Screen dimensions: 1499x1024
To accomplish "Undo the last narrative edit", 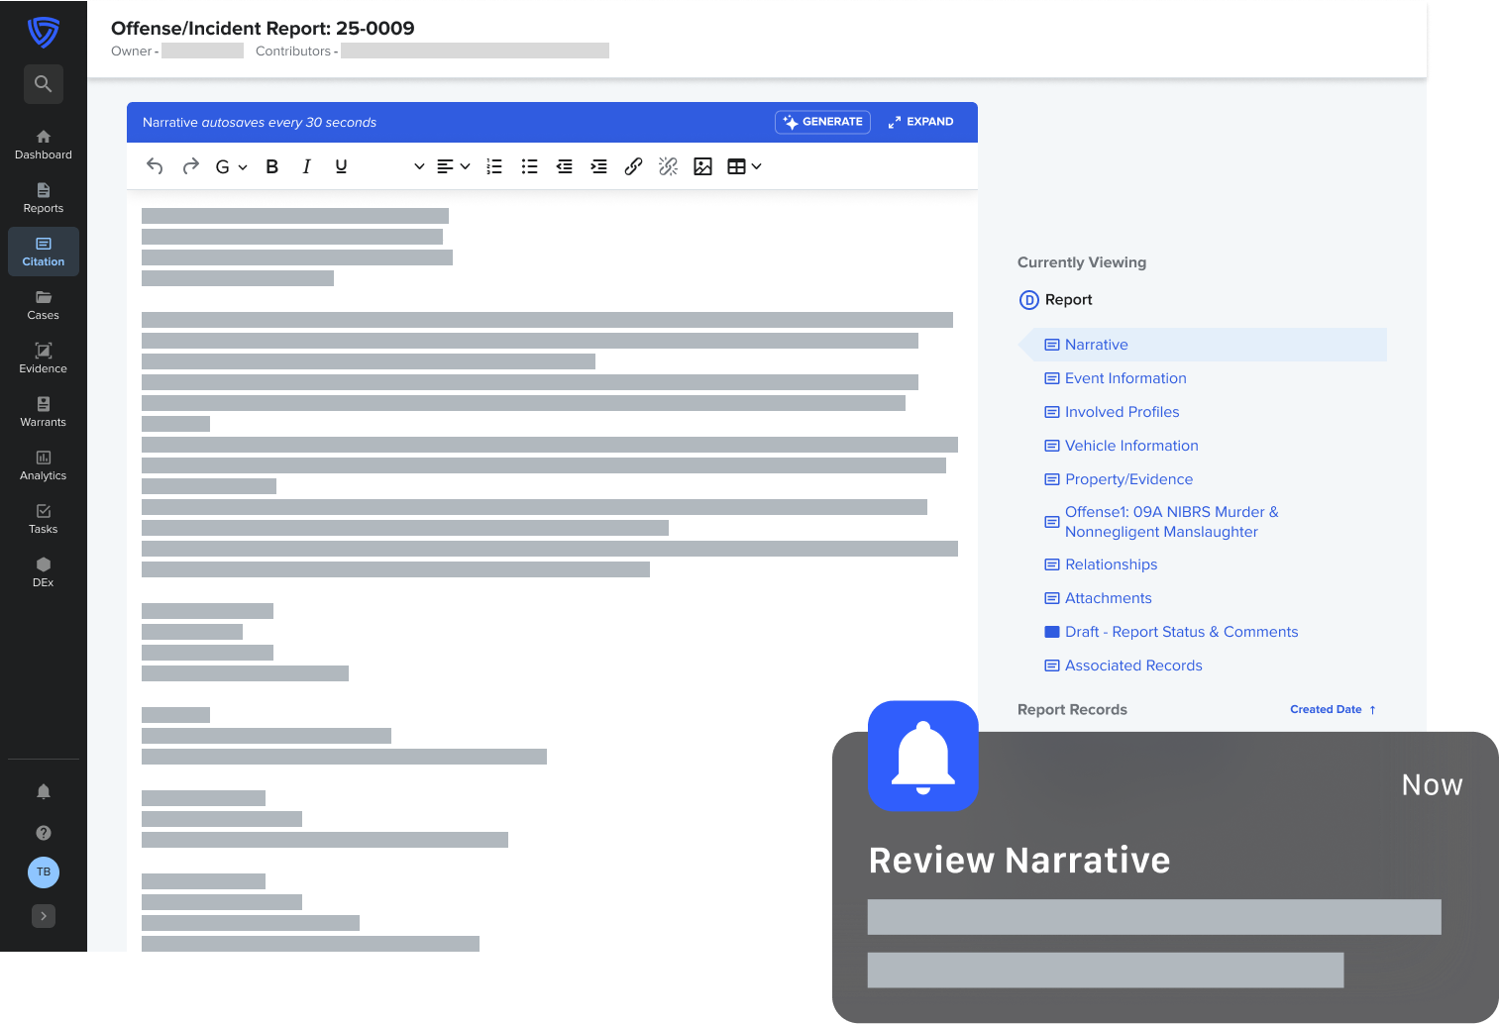I will point(155,166).
